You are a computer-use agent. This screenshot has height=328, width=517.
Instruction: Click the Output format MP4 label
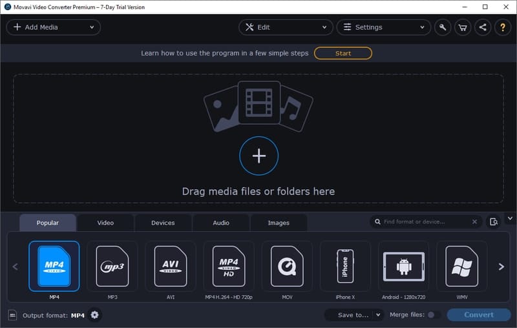(x=54, y=316)
